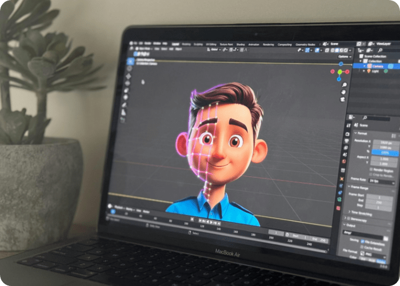Viewport: 400px width, 286px height.
Task: Collapse the Collection item in the outliner
Action: (x=361, y=61)
